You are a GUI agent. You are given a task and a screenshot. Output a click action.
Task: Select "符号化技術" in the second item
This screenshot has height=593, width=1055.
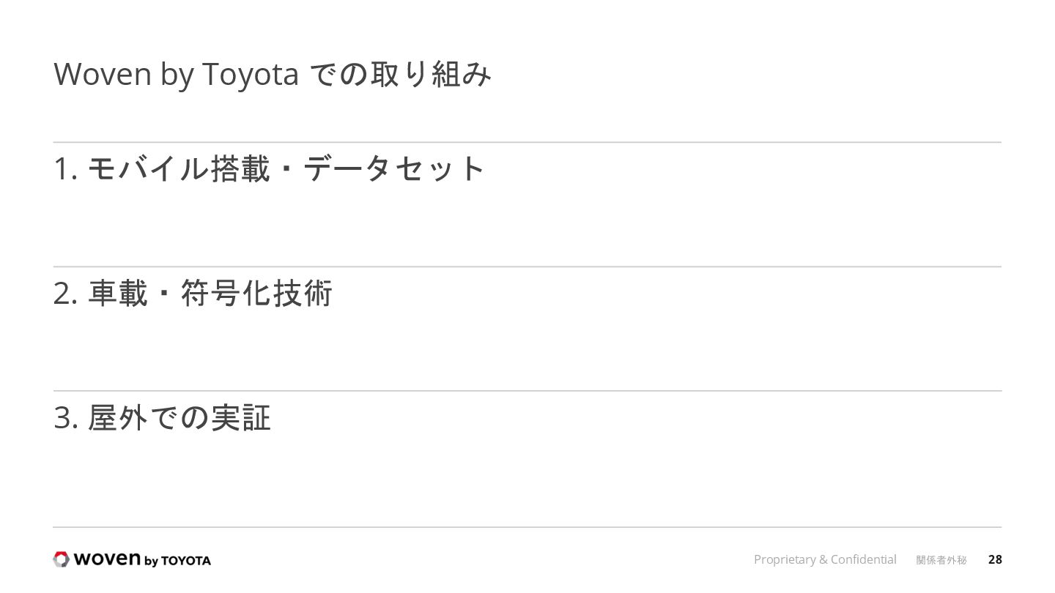pyautogui.click(x=256, y=294)
